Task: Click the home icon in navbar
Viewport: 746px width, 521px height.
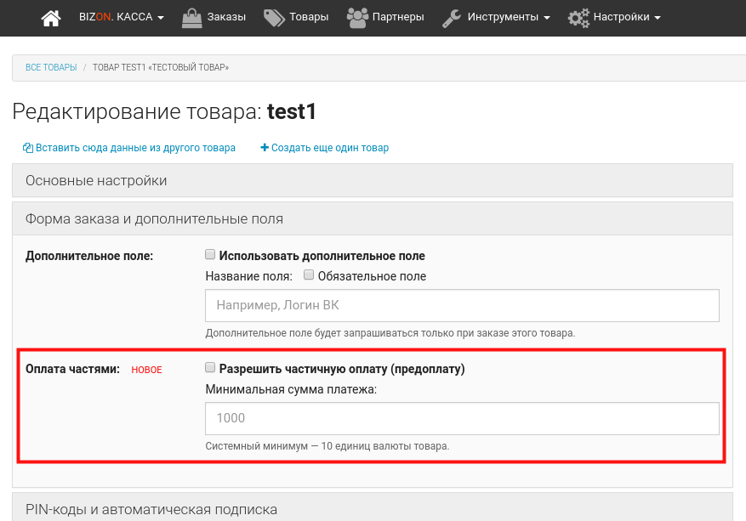Action: click(x=52, y=17)
